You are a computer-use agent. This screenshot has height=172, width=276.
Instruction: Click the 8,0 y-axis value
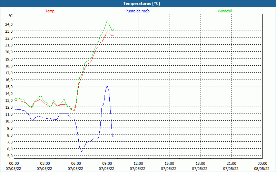click(10, 135)
